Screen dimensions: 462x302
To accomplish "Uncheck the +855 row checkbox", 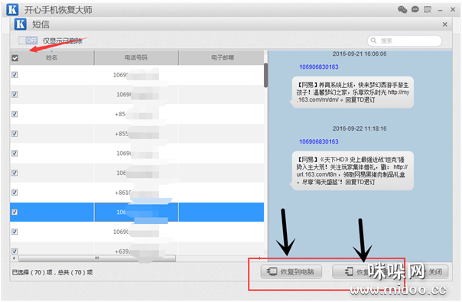I will pos(15,134).
